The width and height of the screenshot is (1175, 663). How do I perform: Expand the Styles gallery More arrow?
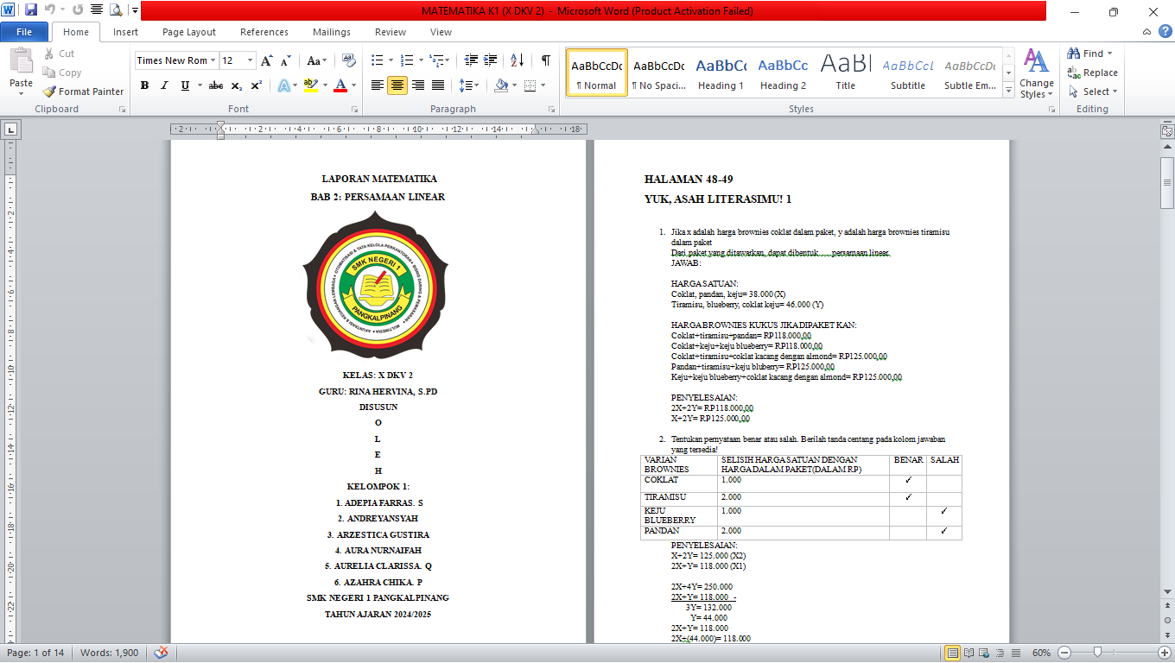pos(1008,91)
